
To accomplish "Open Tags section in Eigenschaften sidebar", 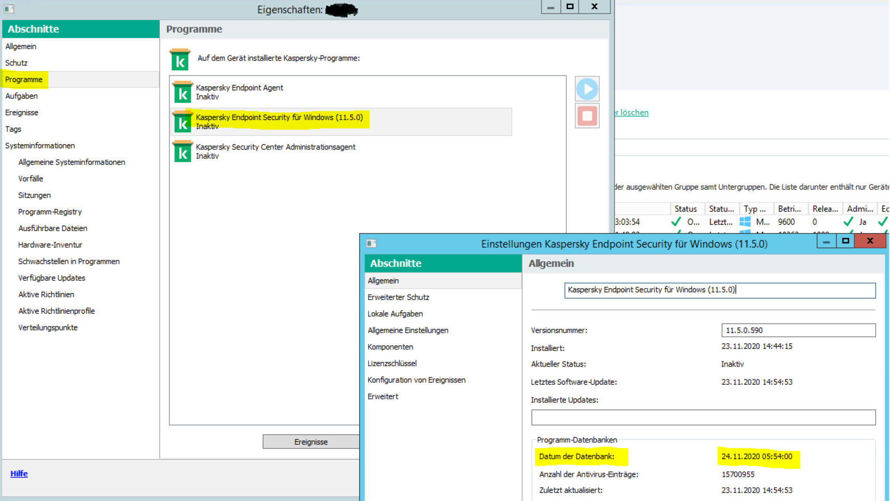I will 13,129.
